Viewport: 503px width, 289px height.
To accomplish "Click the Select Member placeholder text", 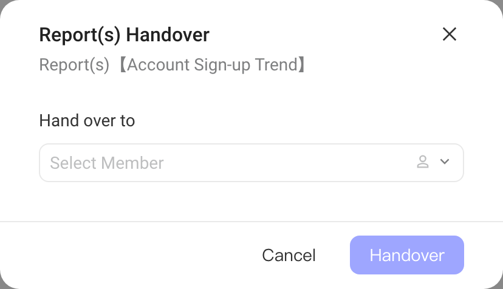I will [107, 163].
